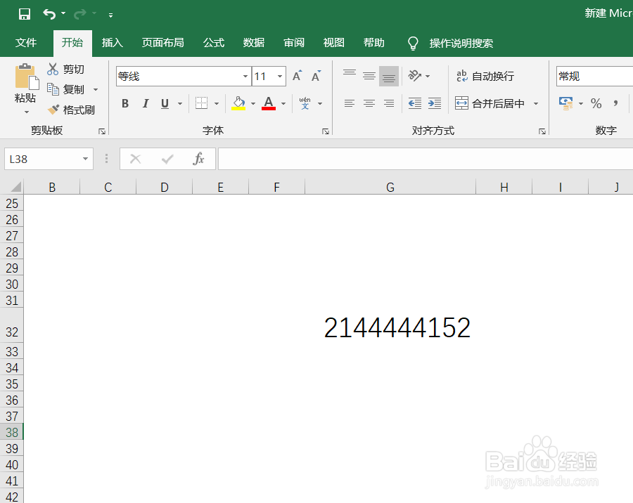Center text horizontally
Screen dimensions: 633x503
369,104
